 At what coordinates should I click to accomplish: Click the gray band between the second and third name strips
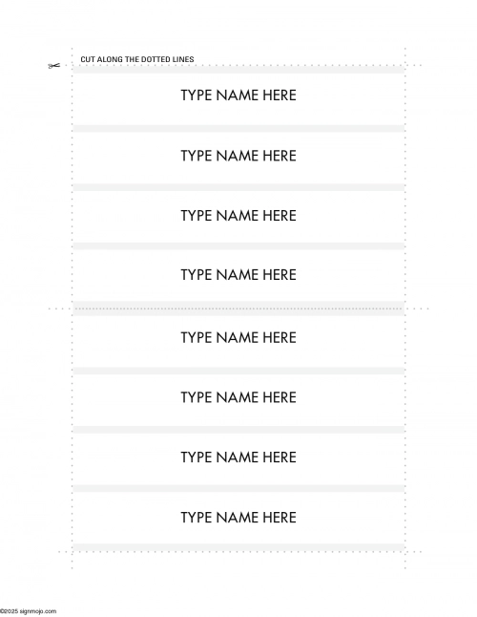[x=238, y=187]
